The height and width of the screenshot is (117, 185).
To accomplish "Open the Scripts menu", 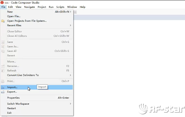I will [x=60, y=7].
